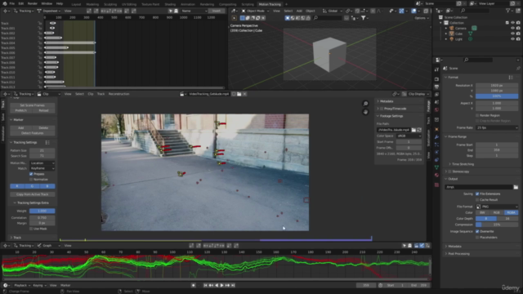Open the Motion Model dropdown (Location)
This screenshot has height=294, width=523.
point(42,163)
